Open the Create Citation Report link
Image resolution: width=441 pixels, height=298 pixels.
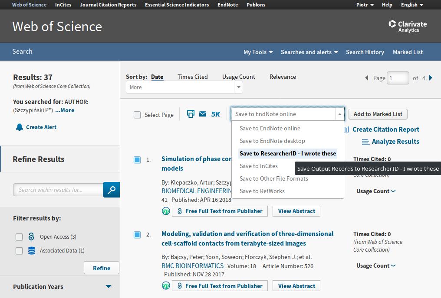pos(385,130)
